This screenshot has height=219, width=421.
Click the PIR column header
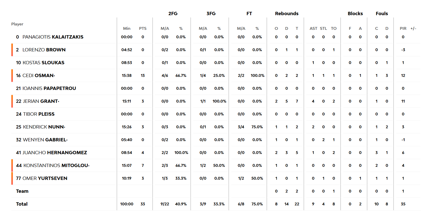[x=403, y=29]
